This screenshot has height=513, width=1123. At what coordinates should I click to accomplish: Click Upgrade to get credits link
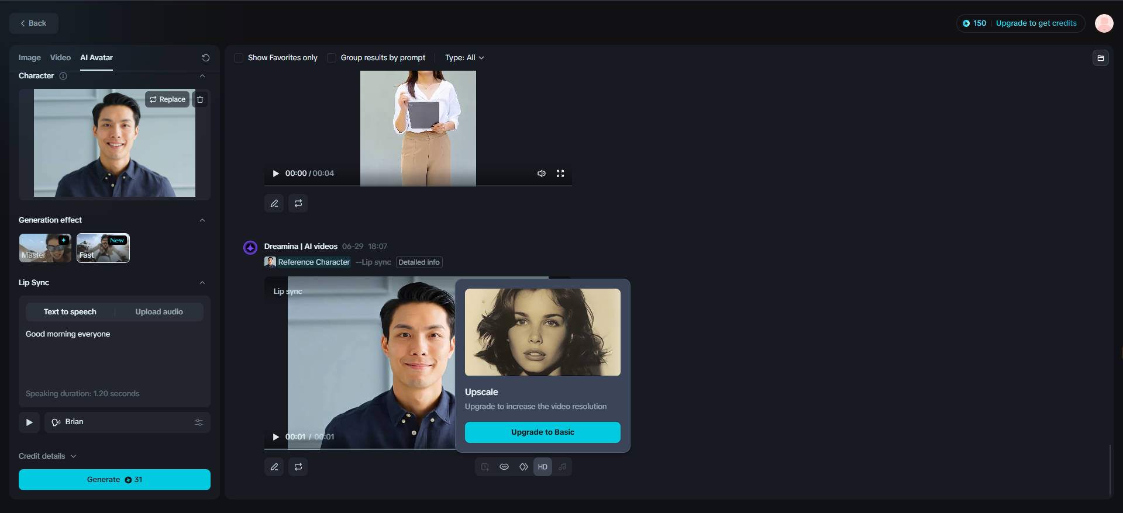click(1036, 23)
